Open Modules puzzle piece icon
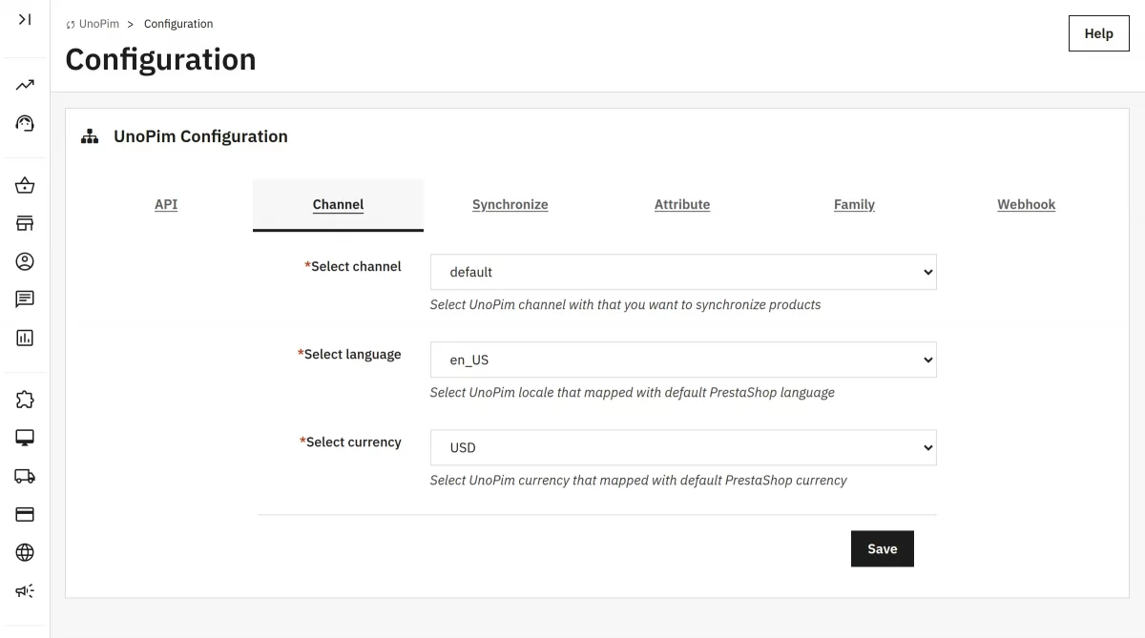The width and height of the screenshot is (1145, 638). [25, 400]
